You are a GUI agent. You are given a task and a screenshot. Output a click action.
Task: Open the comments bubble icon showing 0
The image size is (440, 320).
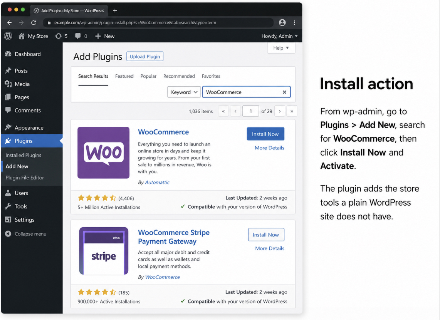point(78,36)
